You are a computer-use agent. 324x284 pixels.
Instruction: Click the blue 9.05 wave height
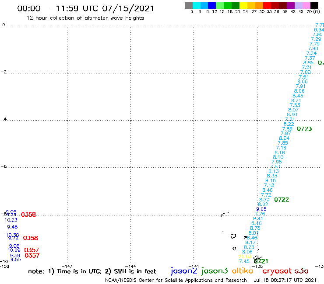pyautogui.click(x=261, y=209)
